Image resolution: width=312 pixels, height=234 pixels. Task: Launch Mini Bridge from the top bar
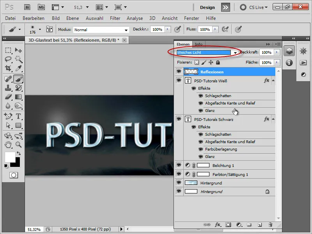click(x=41, y=7)
